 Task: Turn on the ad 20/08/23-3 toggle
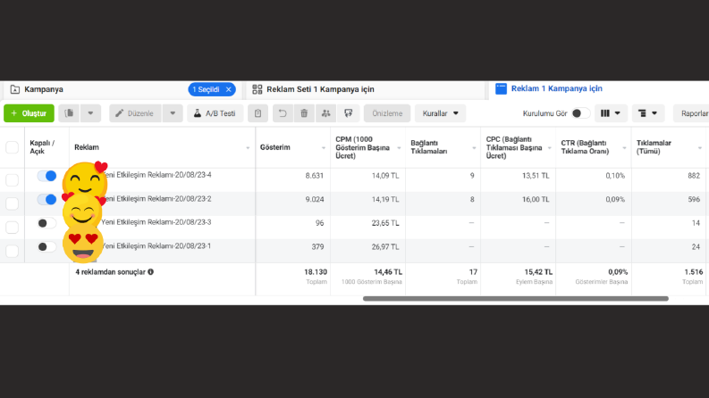point(47,223)
